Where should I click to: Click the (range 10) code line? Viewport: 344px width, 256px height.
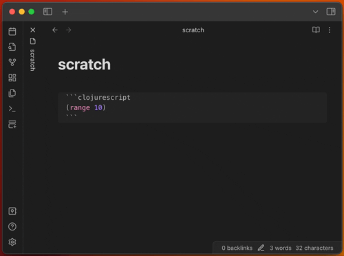86,107
